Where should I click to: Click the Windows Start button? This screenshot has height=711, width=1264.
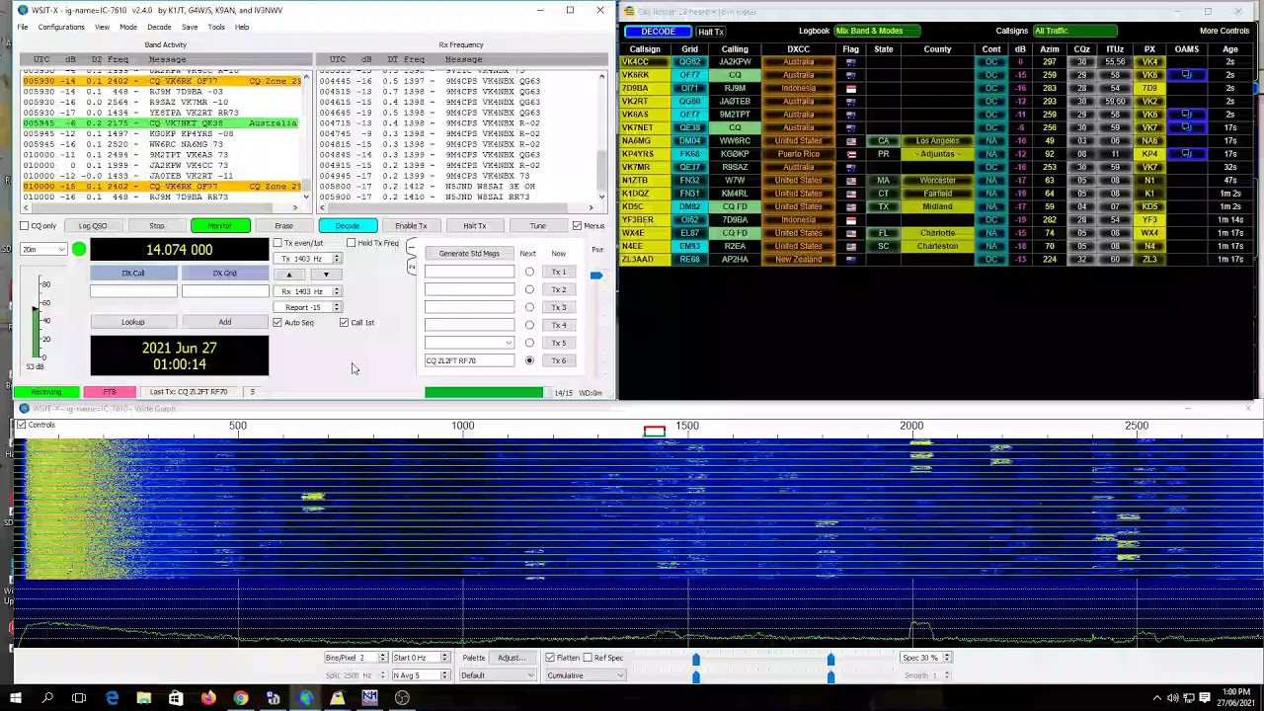coord(16,698)
